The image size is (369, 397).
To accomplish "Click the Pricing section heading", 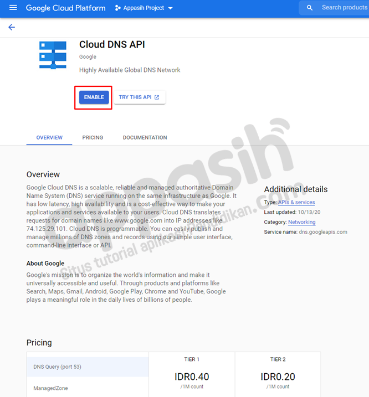I will tap(39, 343).
